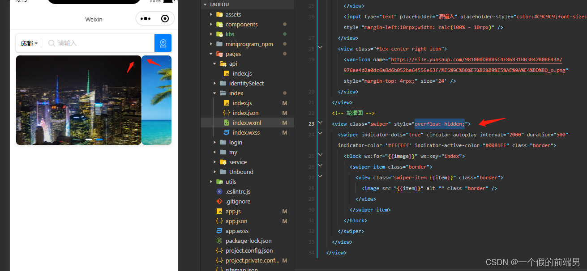
Task: Open the .eslintrc.js file
Action: pos(238,191)
